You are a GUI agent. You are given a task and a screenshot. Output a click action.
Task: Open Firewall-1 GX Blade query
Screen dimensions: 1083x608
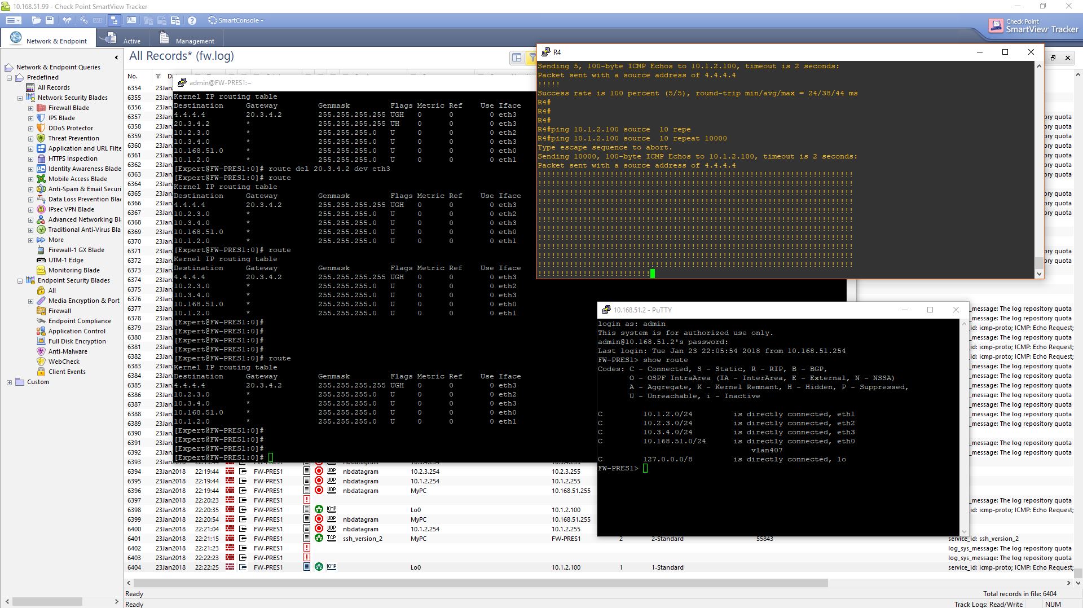point(76,250)
